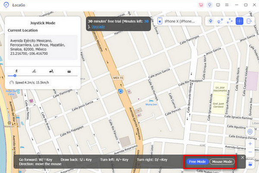Viewport: 259px width, 173px height.
Task: Click the current location marker on map
Action: (x=121, y=91)
